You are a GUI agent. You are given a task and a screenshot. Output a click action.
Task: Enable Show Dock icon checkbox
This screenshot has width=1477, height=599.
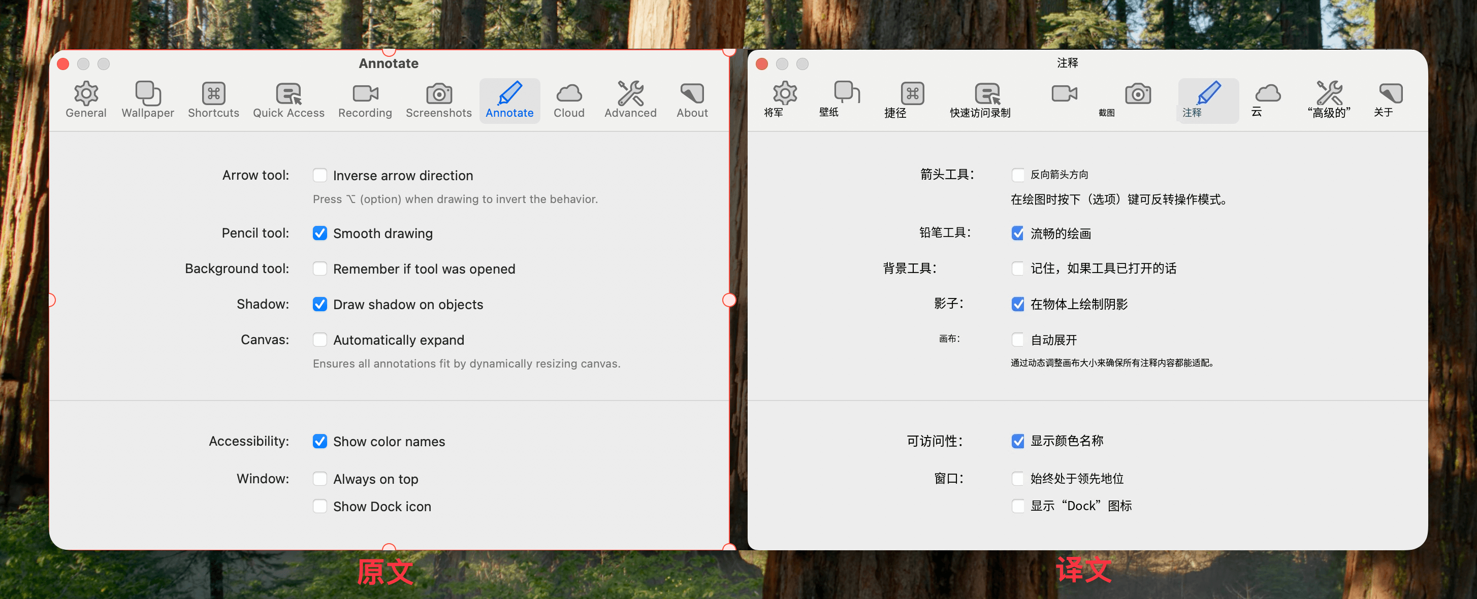(320, 506)
